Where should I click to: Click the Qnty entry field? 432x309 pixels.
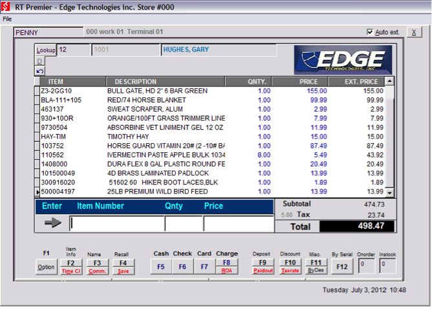point(183,224)
